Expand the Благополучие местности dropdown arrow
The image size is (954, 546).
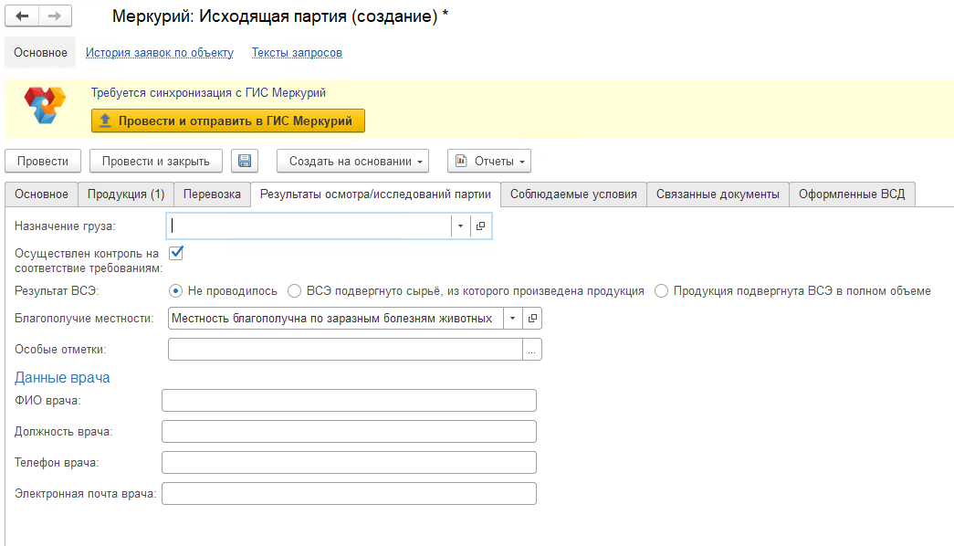[512, 318]
